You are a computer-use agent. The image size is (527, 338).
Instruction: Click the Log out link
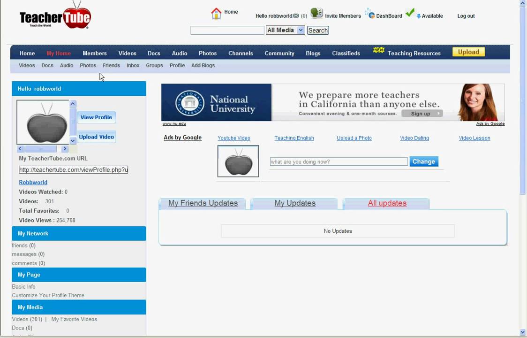[x=466, y=16]
